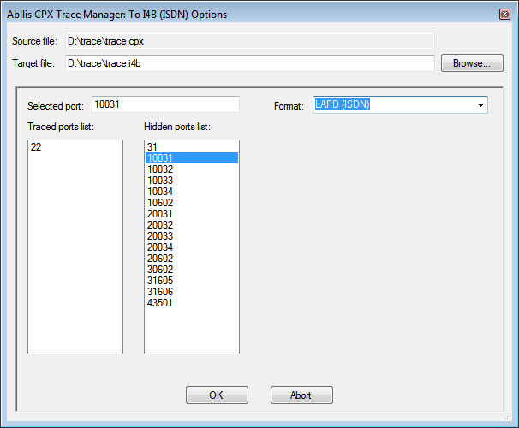Click the Target file path field
Screen dimensions: 519x428
click(x=248, y=63)
